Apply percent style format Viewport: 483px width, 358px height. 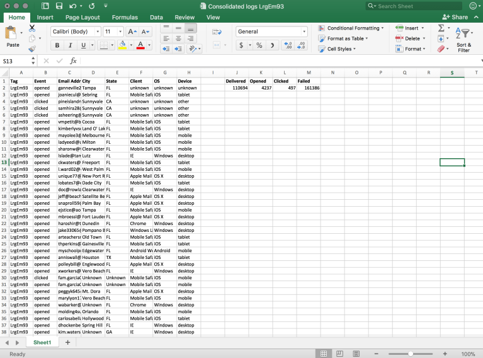click(259, 45)
